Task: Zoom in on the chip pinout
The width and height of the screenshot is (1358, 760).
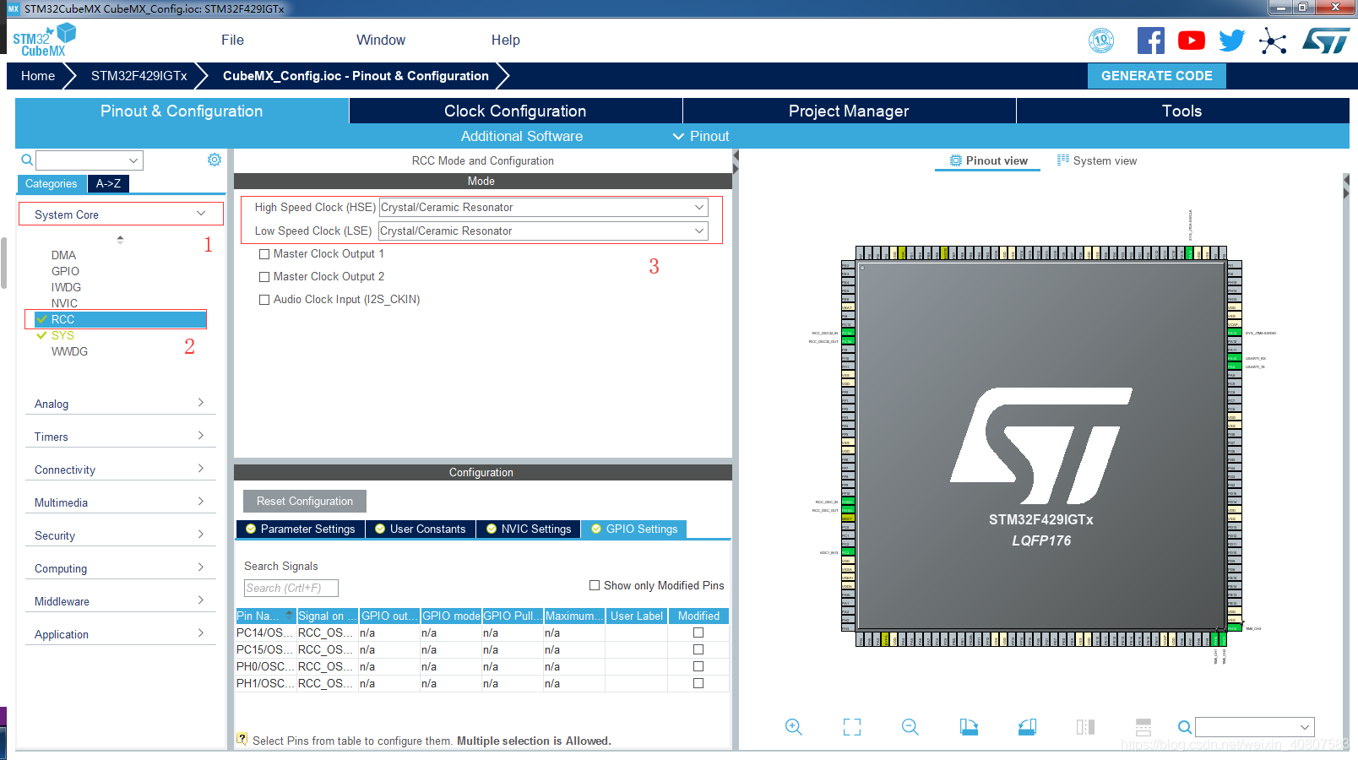Action: pos(794,727)
